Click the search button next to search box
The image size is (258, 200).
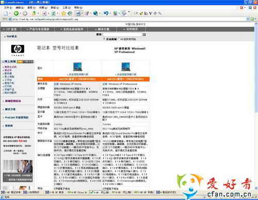(144, 35)
